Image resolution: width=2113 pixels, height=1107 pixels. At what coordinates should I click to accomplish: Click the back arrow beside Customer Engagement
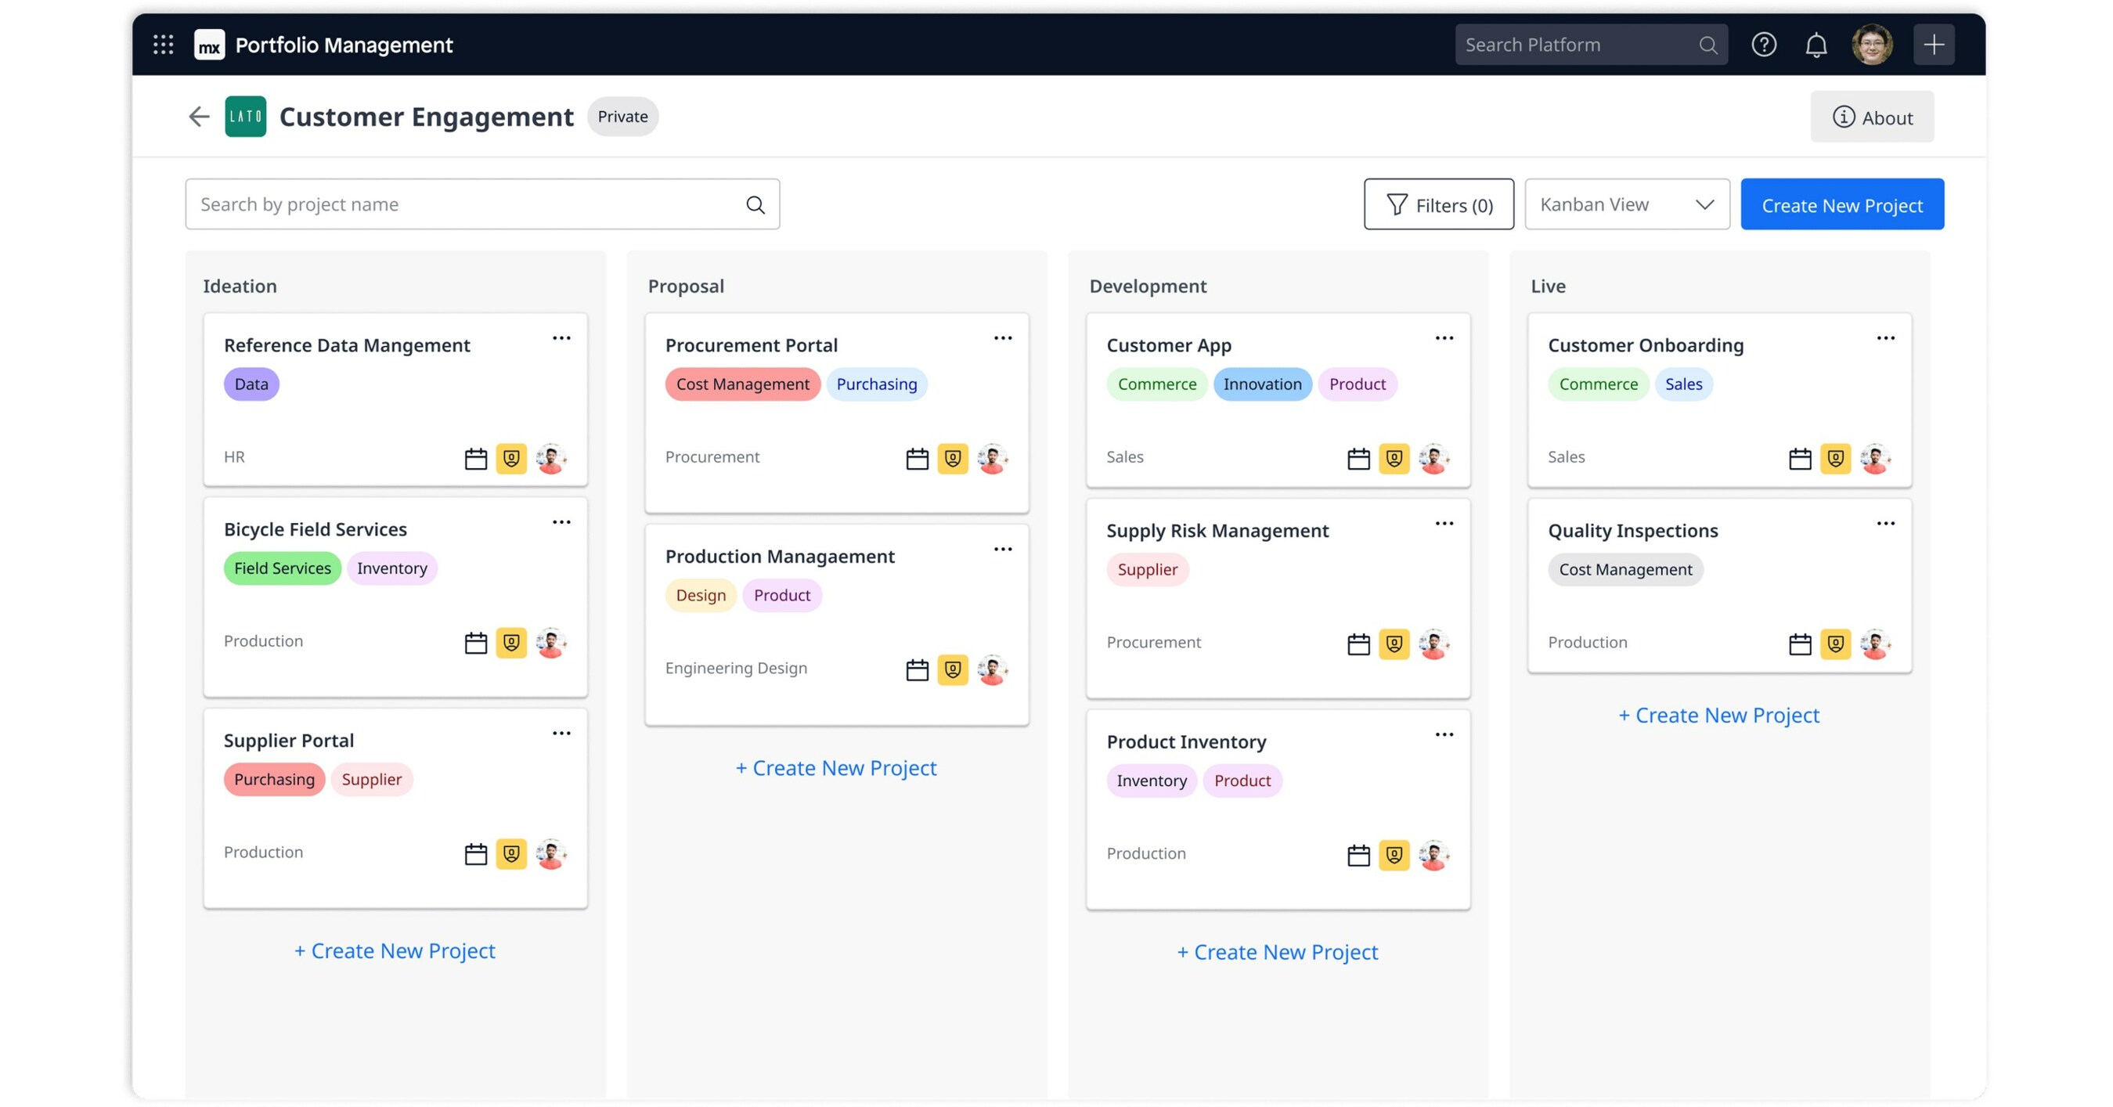point(199,117)
